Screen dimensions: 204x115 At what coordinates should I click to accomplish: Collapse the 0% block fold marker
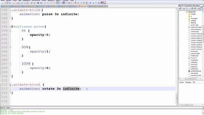click(x=10, y=31)
